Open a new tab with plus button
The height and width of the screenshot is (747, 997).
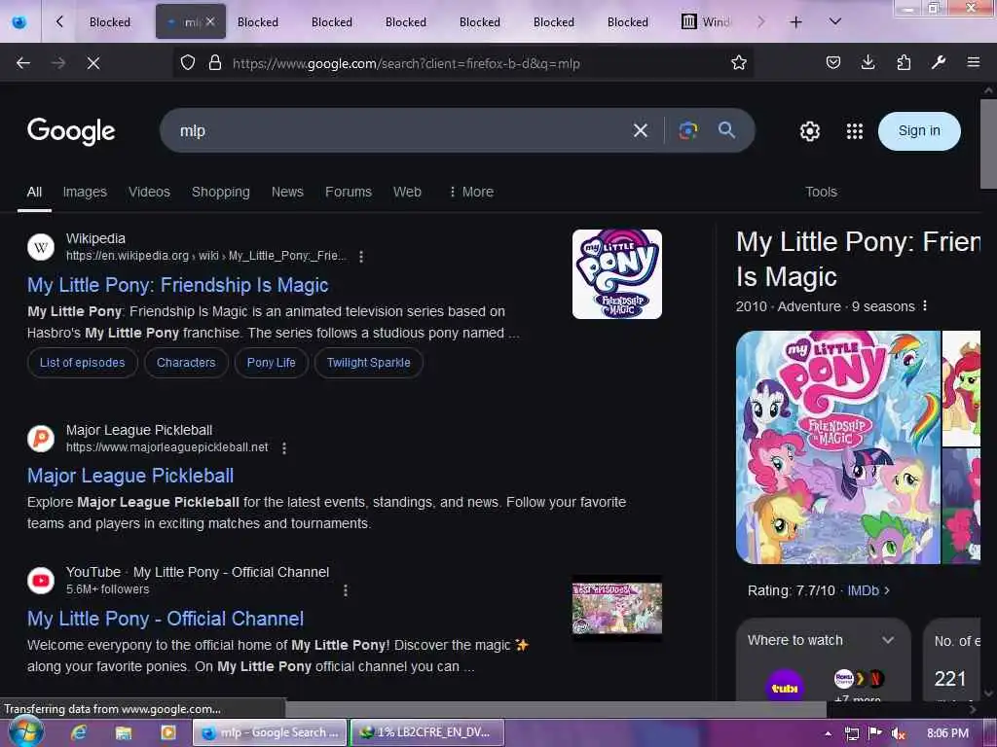(795, 22)
